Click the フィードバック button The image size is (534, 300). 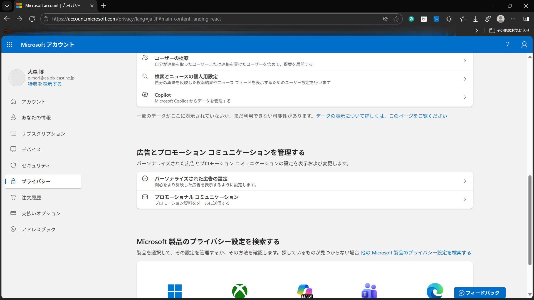[x=479, y=293]
